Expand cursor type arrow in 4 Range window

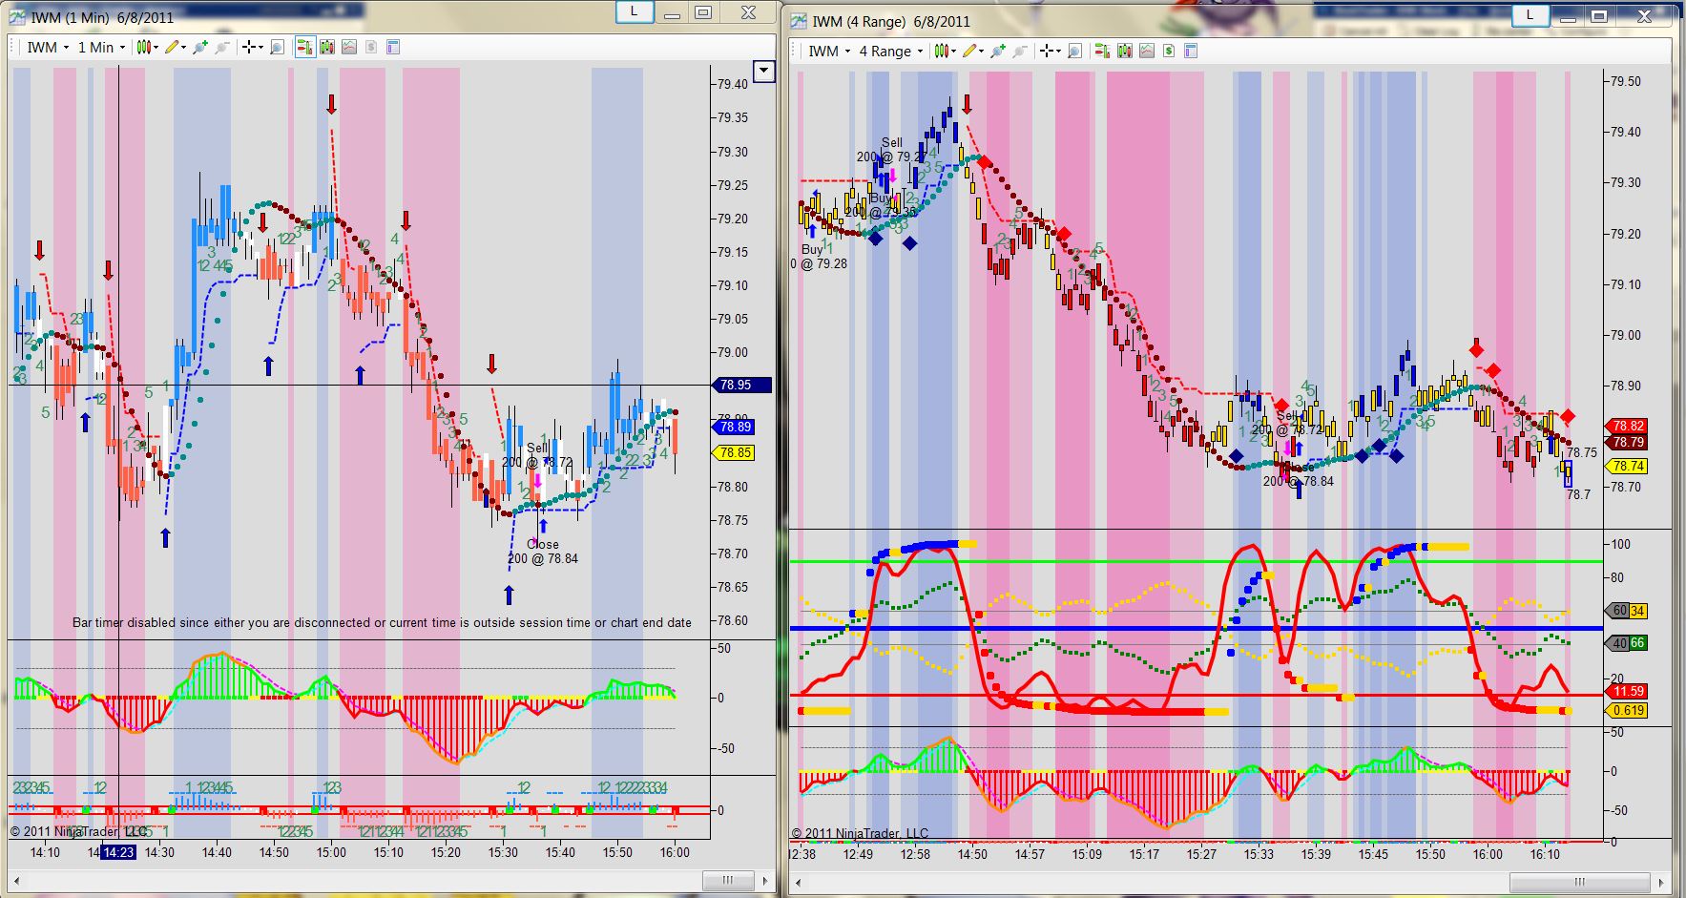(1058, 52)
